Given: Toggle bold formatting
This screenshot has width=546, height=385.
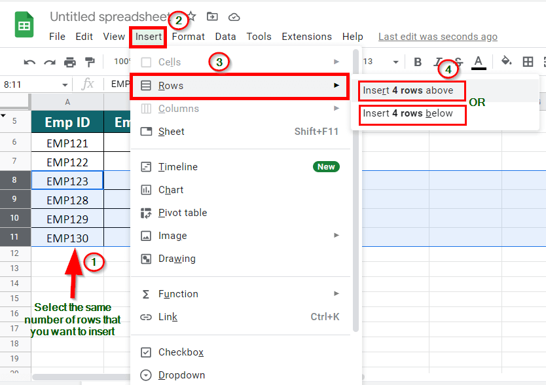Looking at the screenshot, I should pyautogui.click(x=418, y=62).
